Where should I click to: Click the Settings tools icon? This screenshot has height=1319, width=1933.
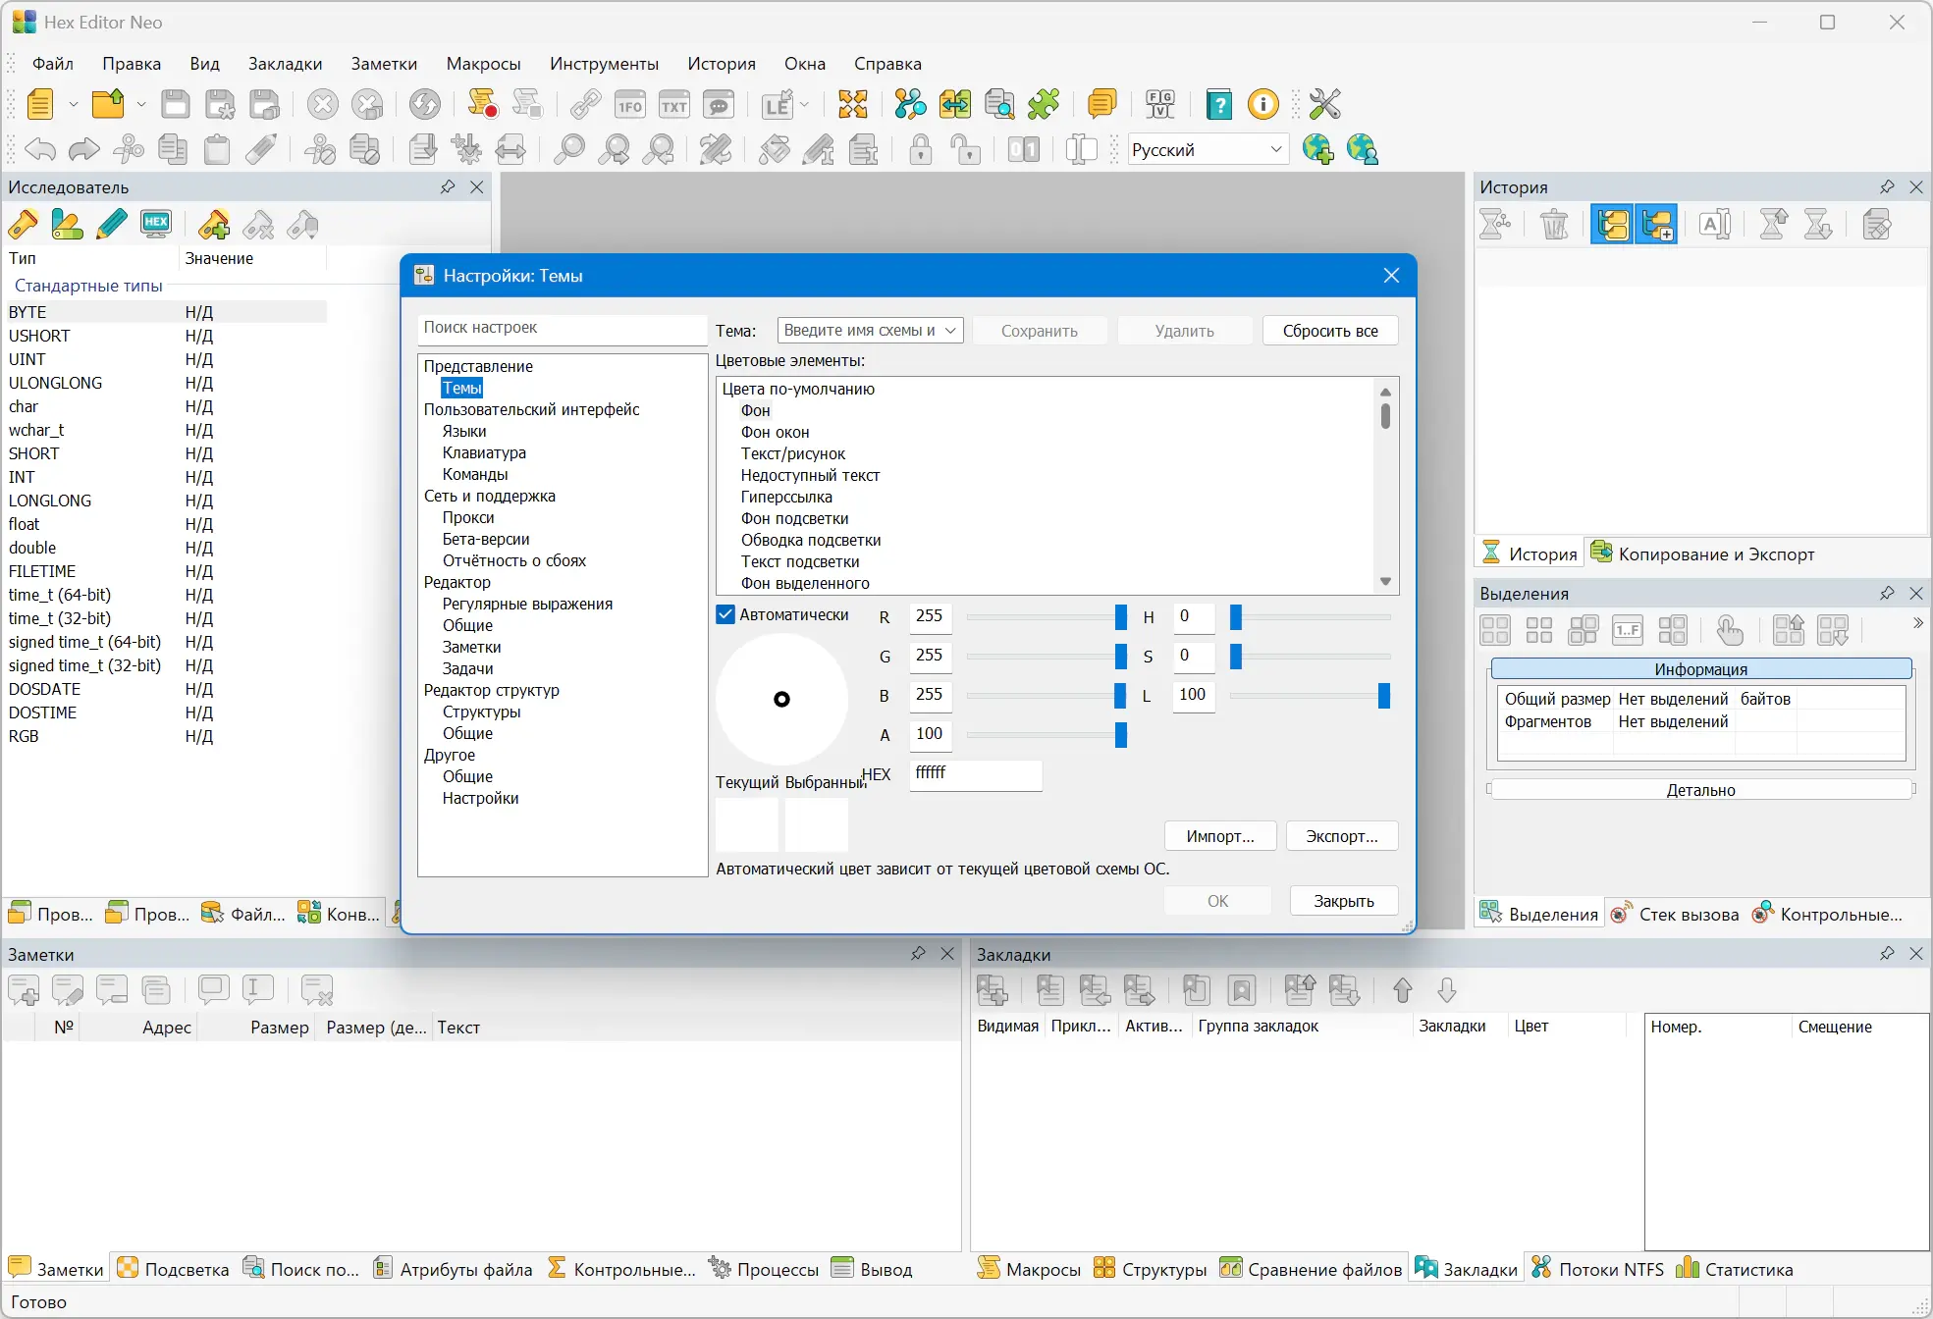[x=1324, y=104]
